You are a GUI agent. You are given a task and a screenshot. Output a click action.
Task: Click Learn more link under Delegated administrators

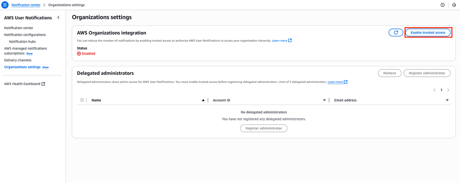point(335,82)
